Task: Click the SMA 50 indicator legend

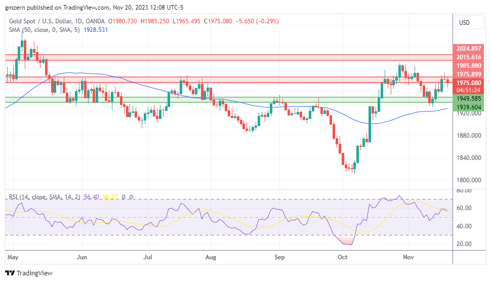Action: 44,30
